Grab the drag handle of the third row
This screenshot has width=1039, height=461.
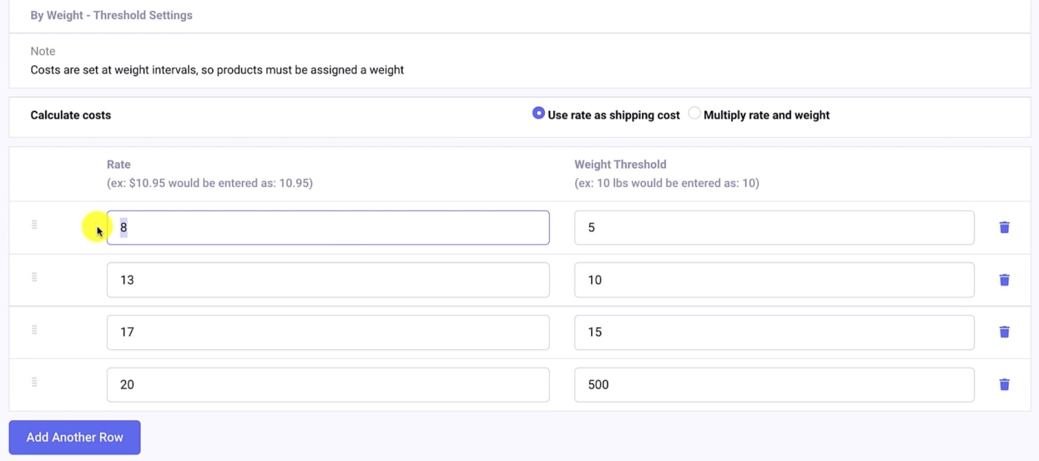pyautogui.click(x=35, y=329)
